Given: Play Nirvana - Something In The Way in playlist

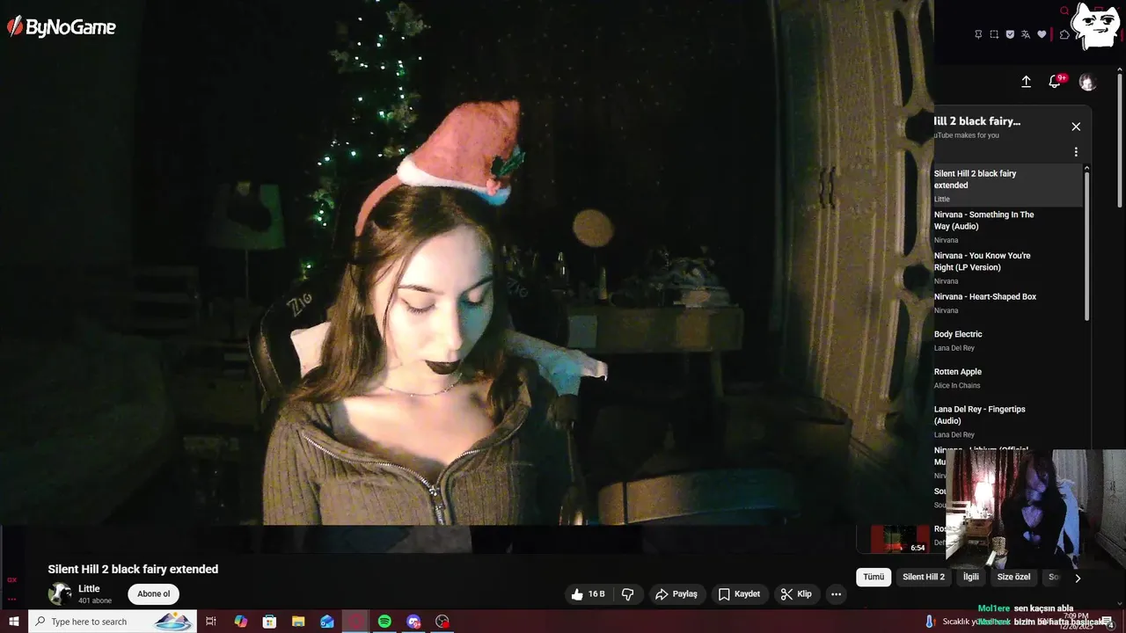Looking at the screenshot, I should 1008,226.
